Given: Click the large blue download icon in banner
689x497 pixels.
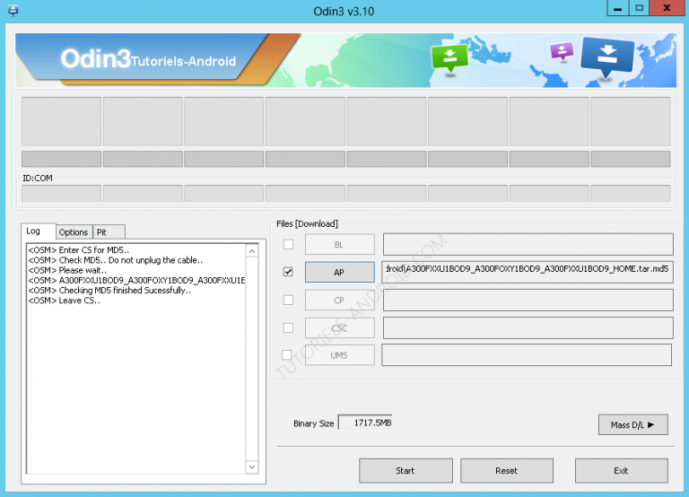Looking at the screenshot, I should (607, 57).
